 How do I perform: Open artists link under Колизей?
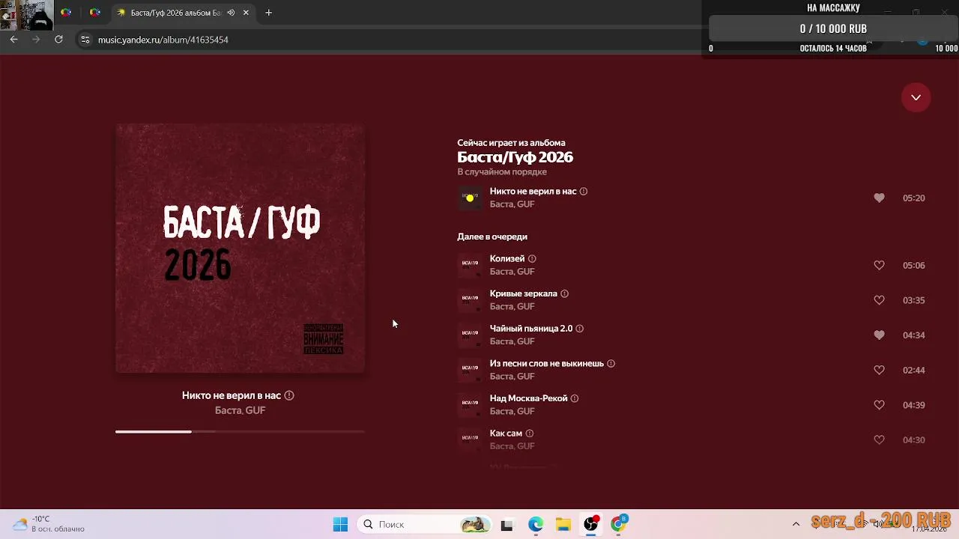512,272
